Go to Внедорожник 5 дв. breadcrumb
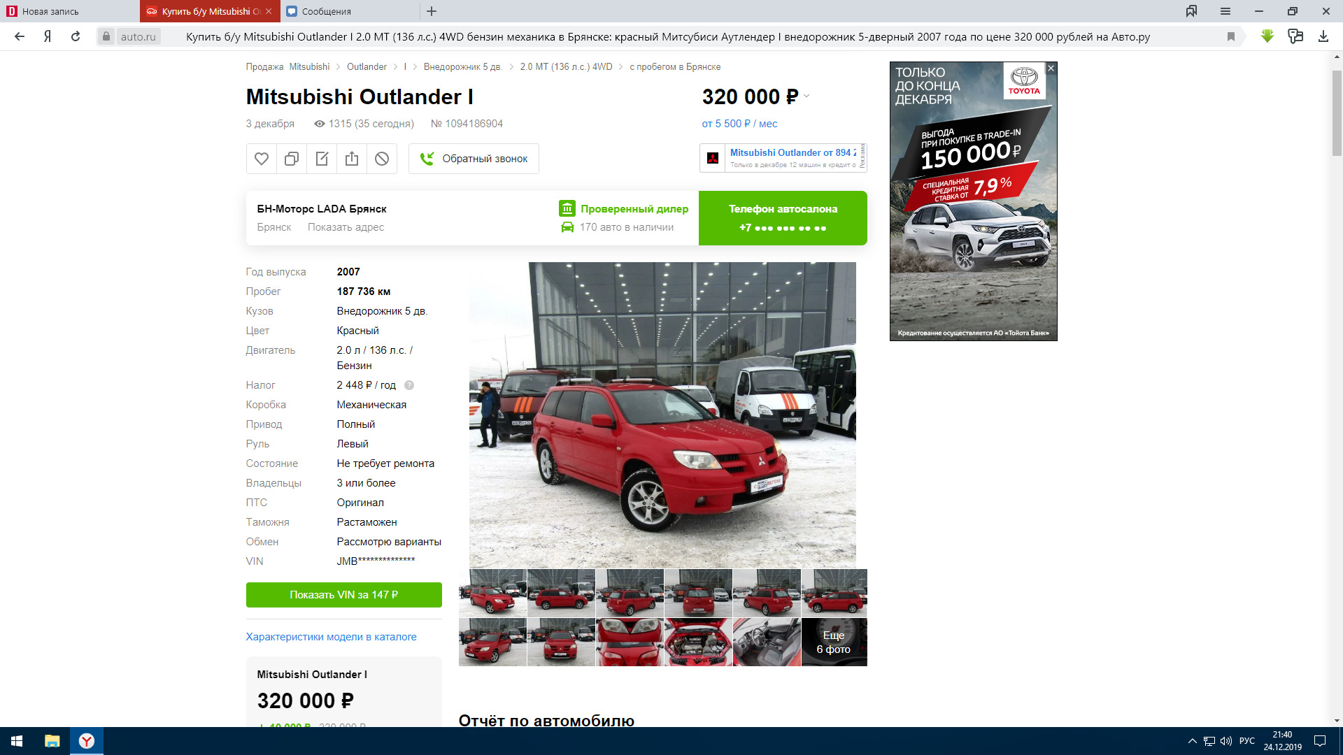 [463, 67]
